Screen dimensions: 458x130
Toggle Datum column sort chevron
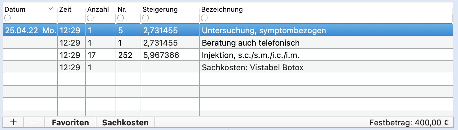[x=51, y=9]
